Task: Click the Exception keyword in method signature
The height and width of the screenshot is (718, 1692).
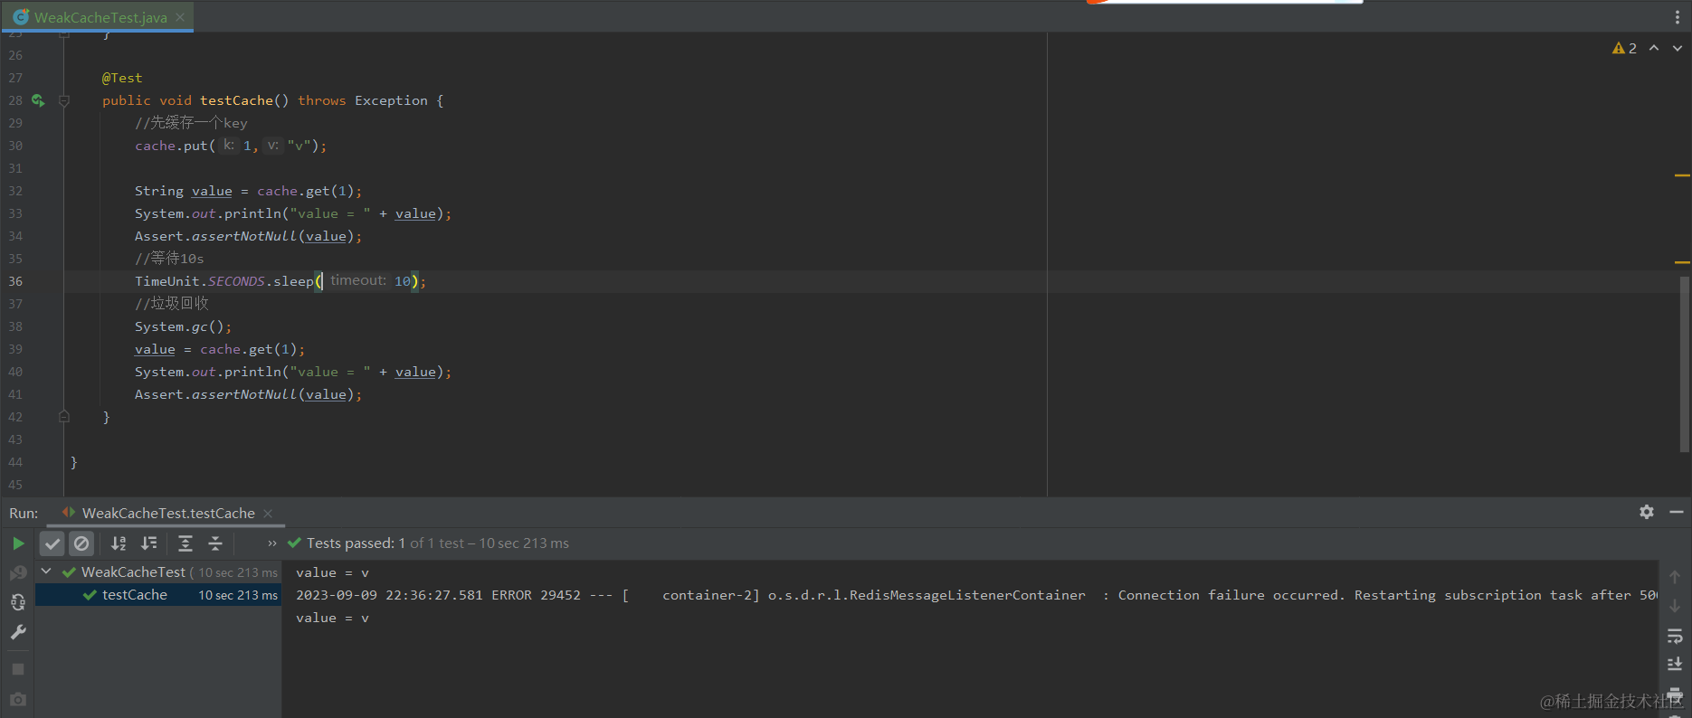Action: coord(391,100)
